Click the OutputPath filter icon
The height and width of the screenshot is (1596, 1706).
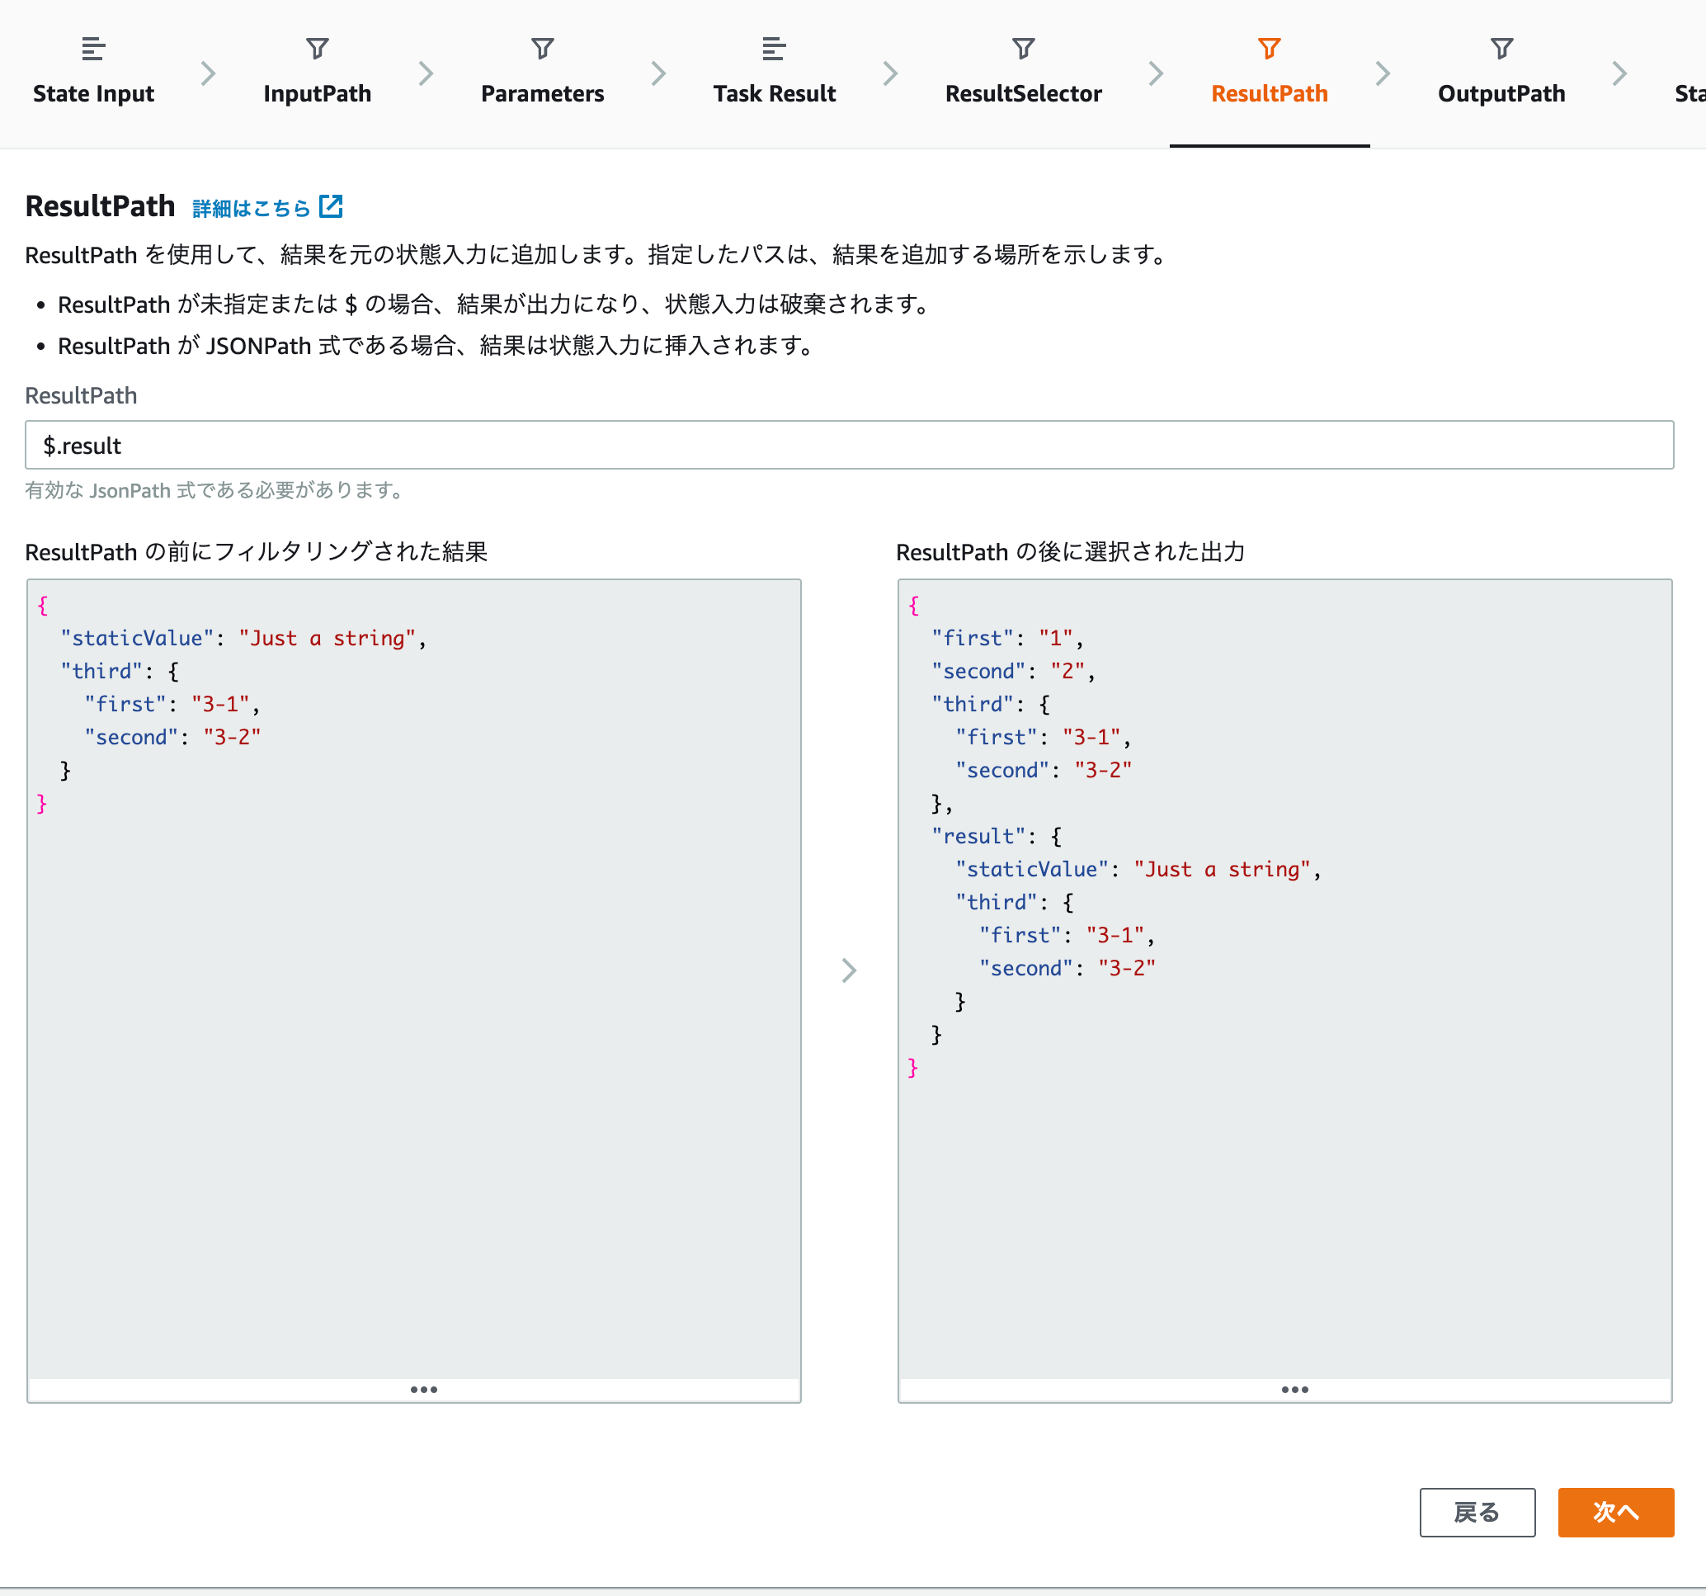[1500, 49]
